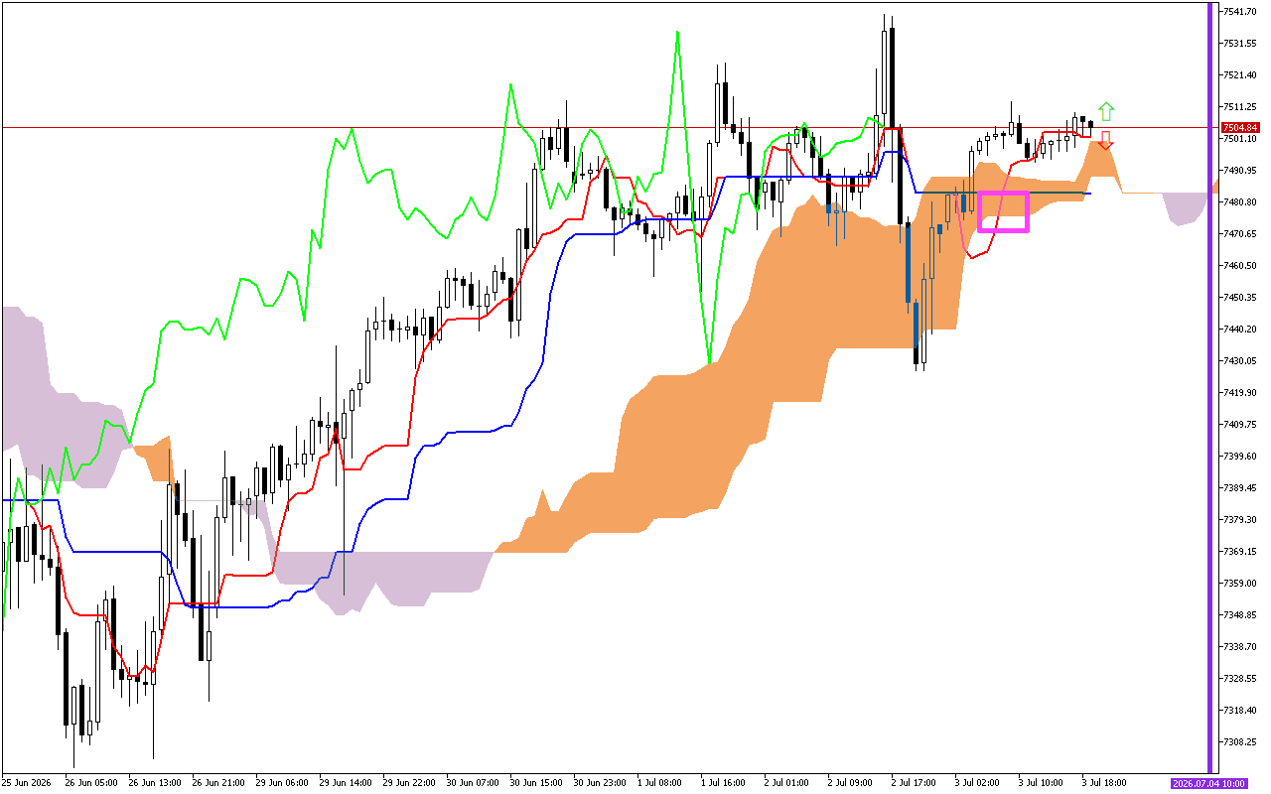1271x794 pixels.
Task: Click the red down arrow marker
Action: pos(1106,140)
